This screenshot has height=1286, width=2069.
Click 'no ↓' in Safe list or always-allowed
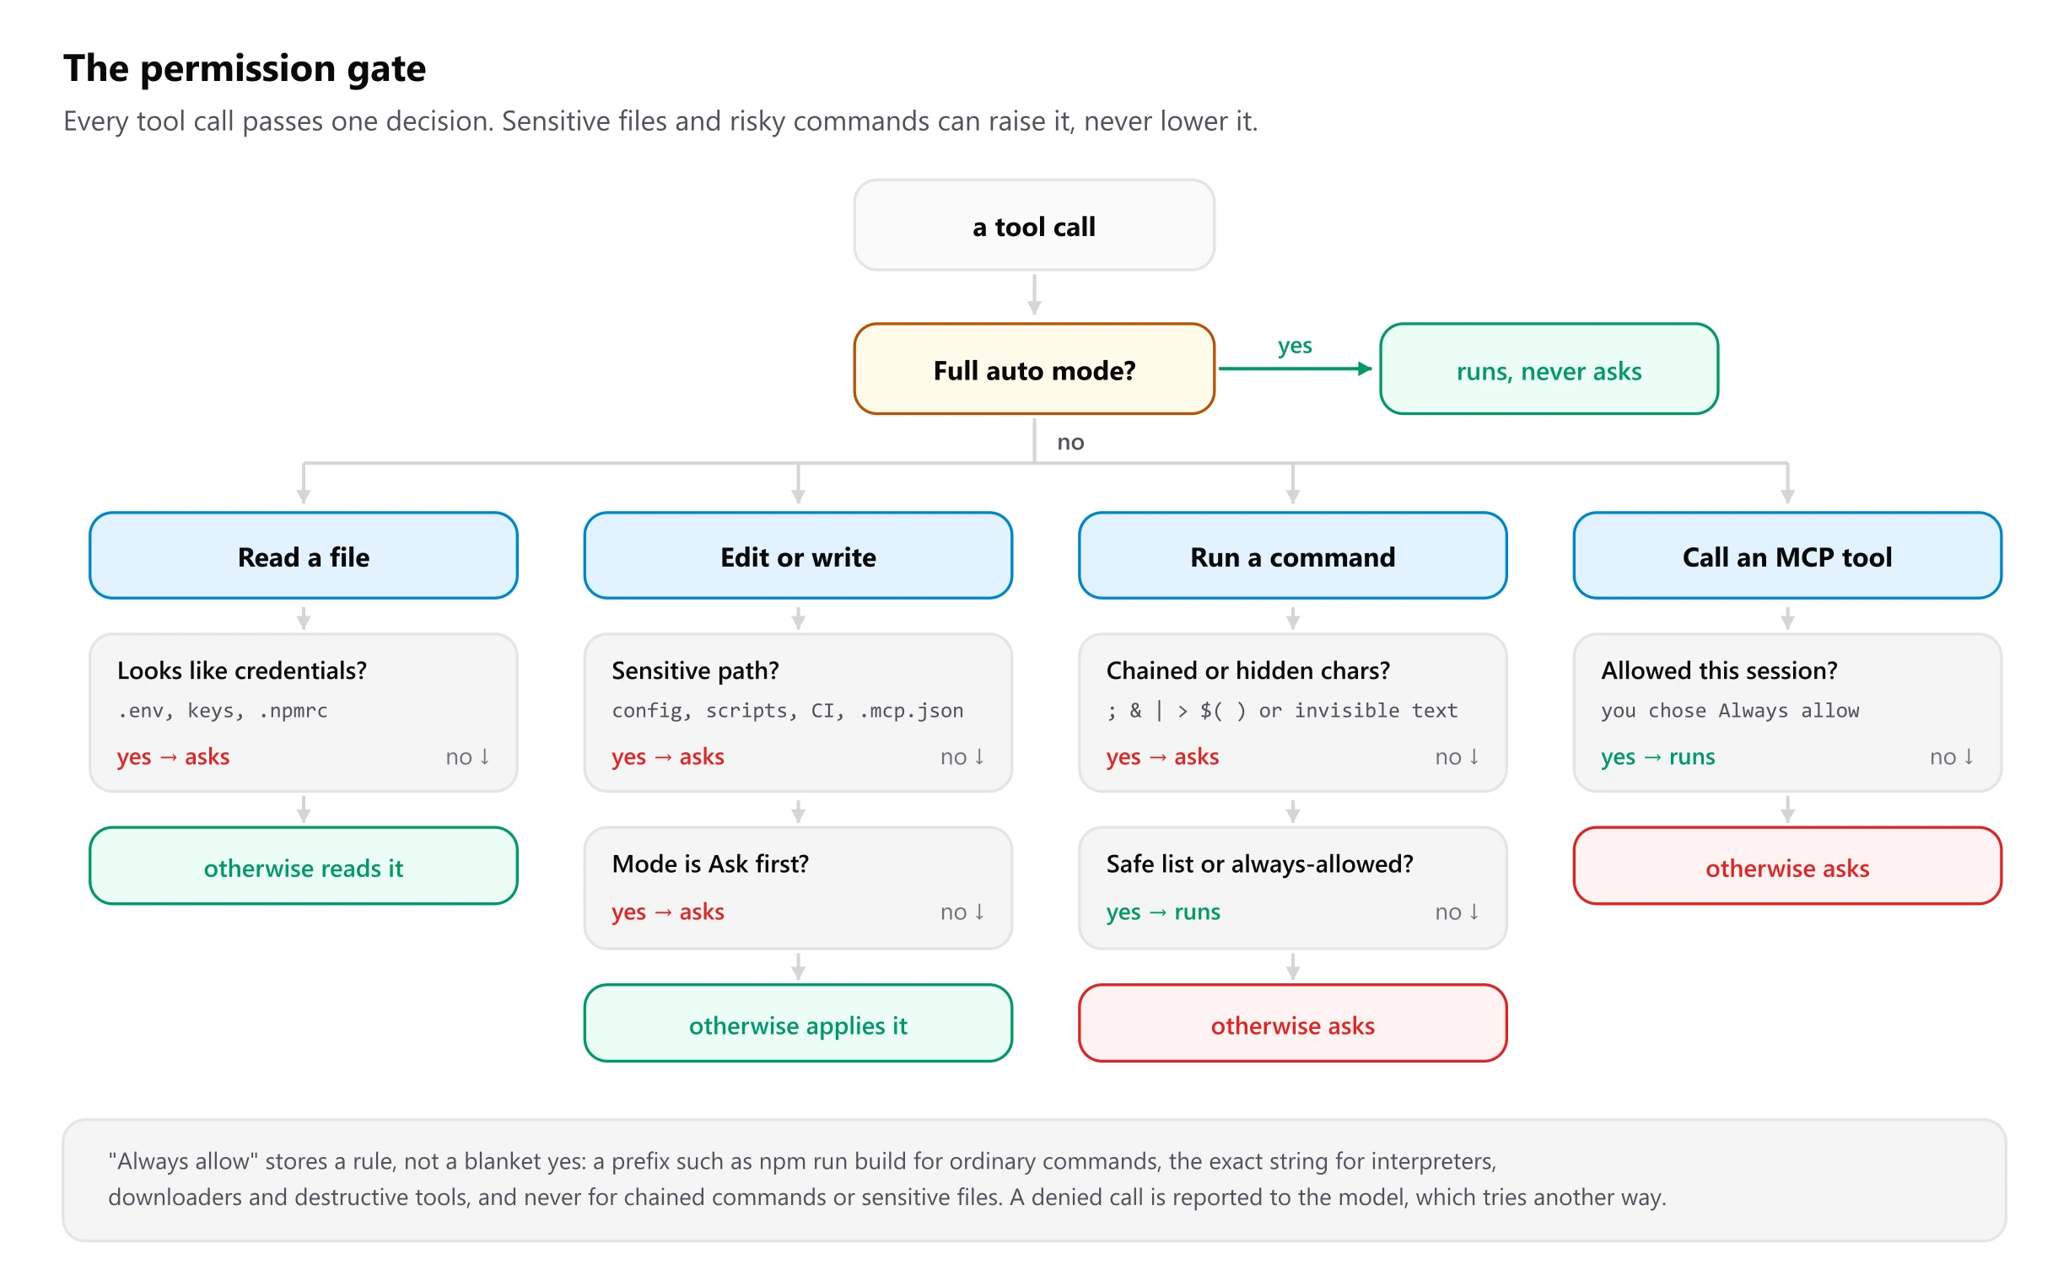coord(1457,911)
